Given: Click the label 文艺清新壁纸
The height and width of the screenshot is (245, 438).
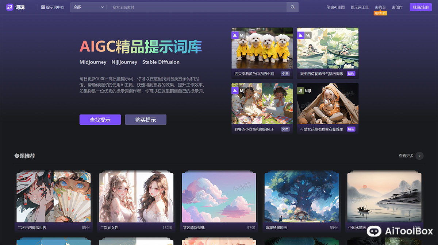Looking at the screenshot, I should [x=194, y=228].
